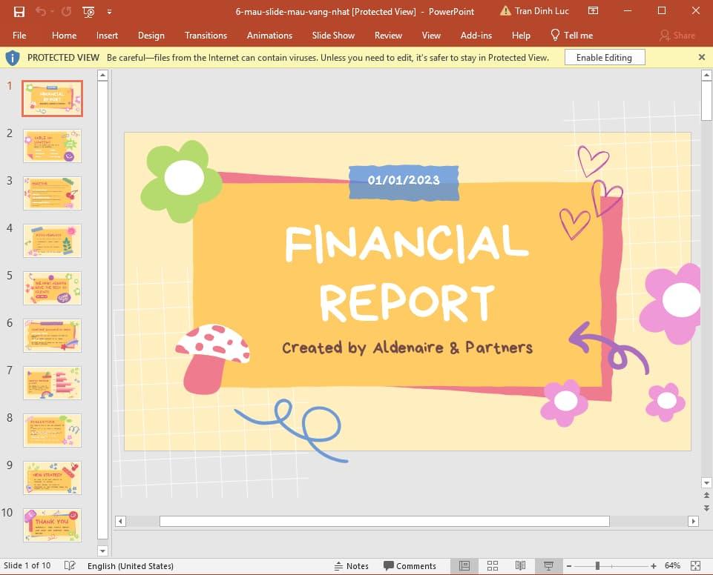Image resolution: width=713 pixels, height=575 pixels.
Task: Click the Undo icon
Action: [42, 11]
